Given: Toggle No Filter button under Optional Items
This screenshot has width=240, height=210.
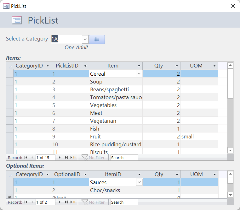Looking at the screenshot, I should tap(93, 202).
